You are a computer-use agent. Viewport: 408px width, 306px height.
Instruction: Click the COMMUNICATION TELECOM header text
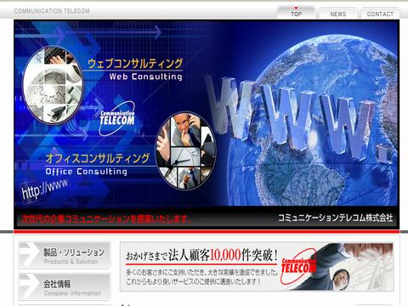[x=52, y=11]
